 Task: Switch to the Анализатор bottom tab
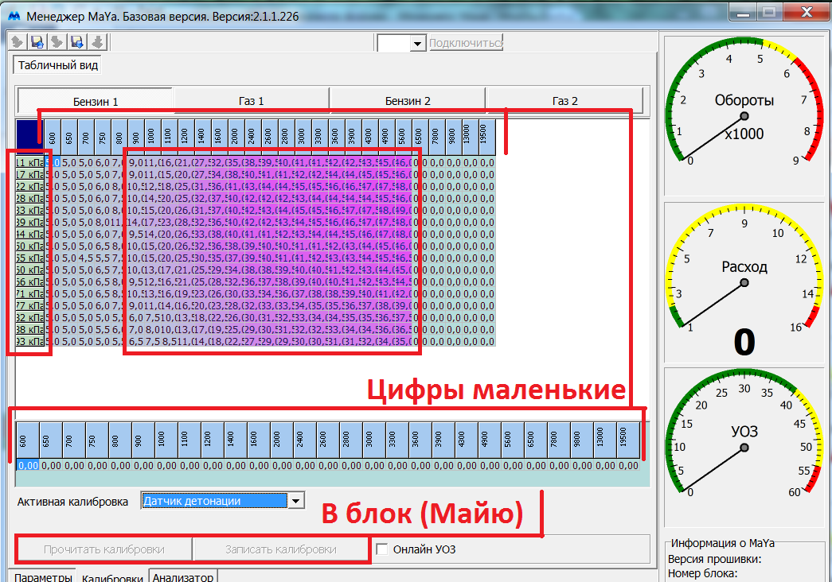tap(182, 577)
